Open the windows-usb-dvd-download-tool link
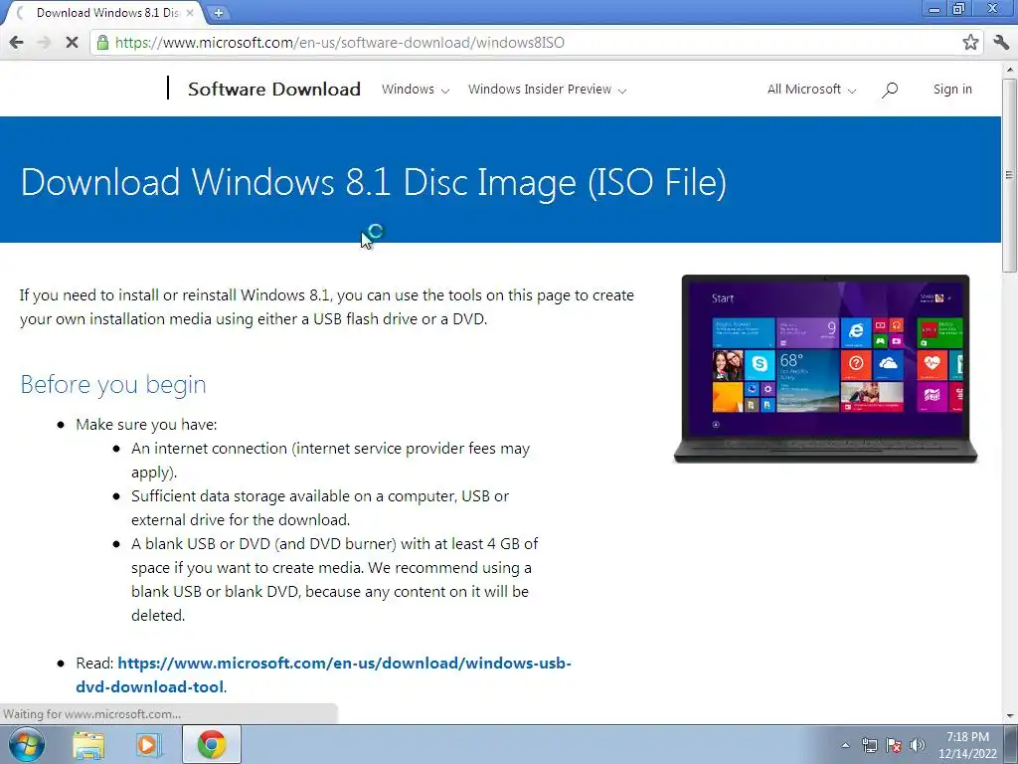 point(323,675)
